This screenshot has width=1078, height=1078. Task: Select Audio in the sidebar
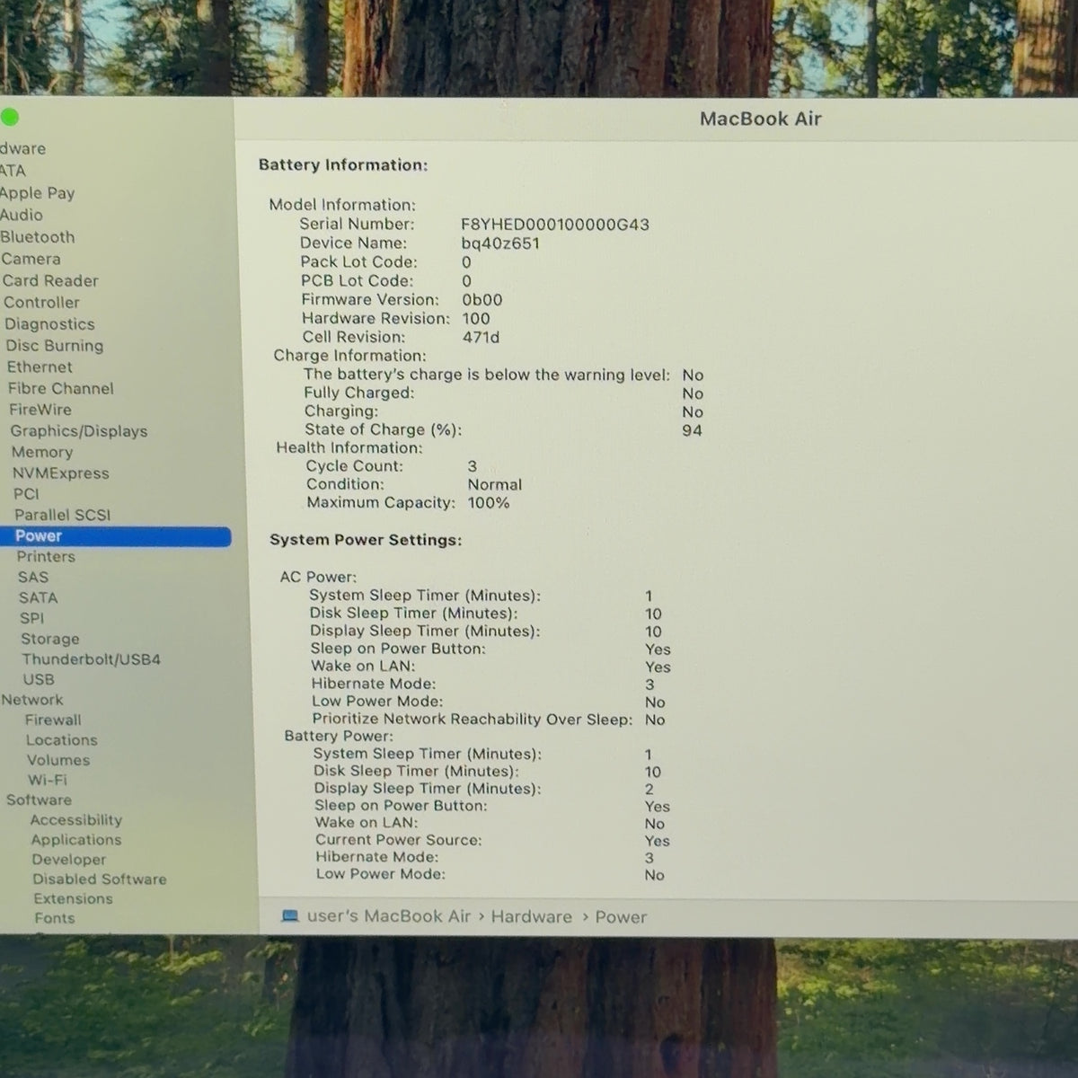pyautogui.click(x=22, y=215)
